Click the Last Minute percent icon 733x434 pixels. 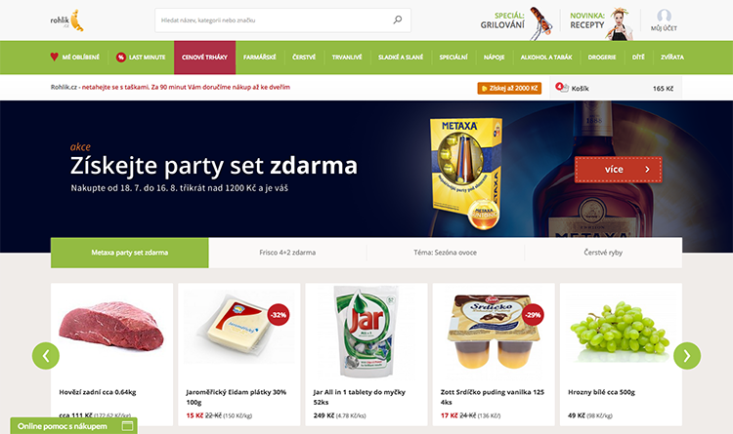(x=120, y=57)
